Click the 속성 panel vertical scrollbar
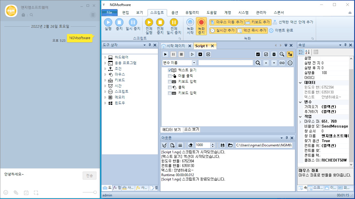Viewport: 355px width, 199px height. [351, 112]
